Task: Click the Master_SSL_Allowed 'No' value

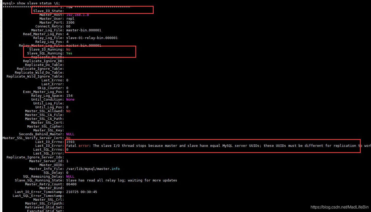Action: click(68, 111)
